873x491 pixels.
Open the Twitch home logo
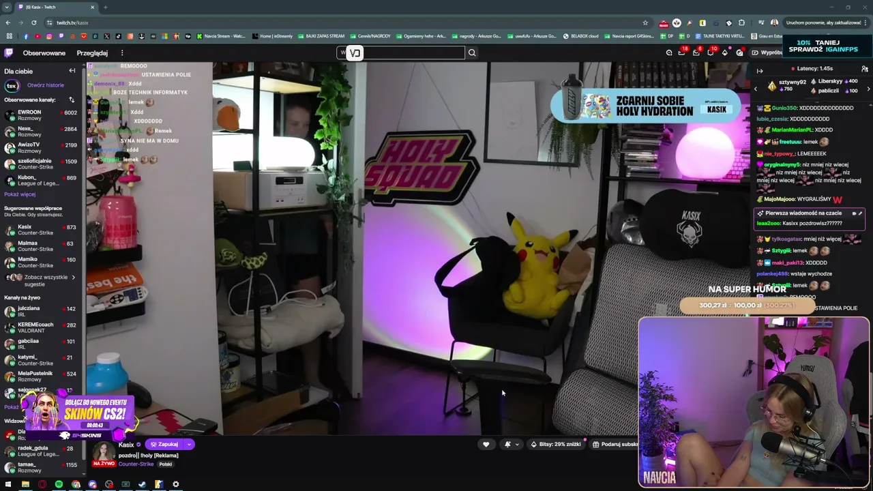[x=8, y=53]
